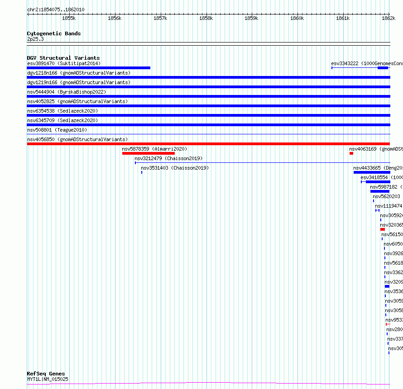Open the label starting nsv337
This screenshot has width=403, height=389.
click(395, 339)
